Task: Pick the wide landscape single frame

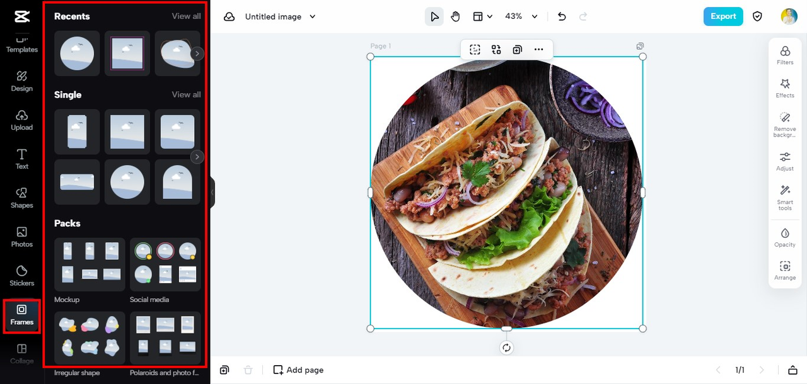Action: (77, 182)
